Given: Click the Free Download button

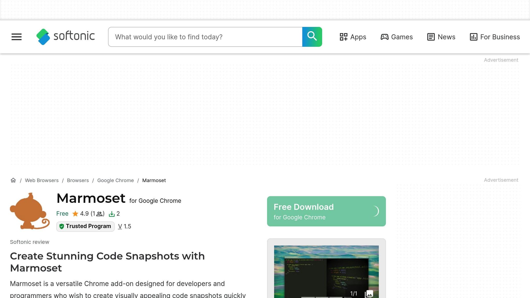Looking at the screenshot, I should (x=326, y=211).
